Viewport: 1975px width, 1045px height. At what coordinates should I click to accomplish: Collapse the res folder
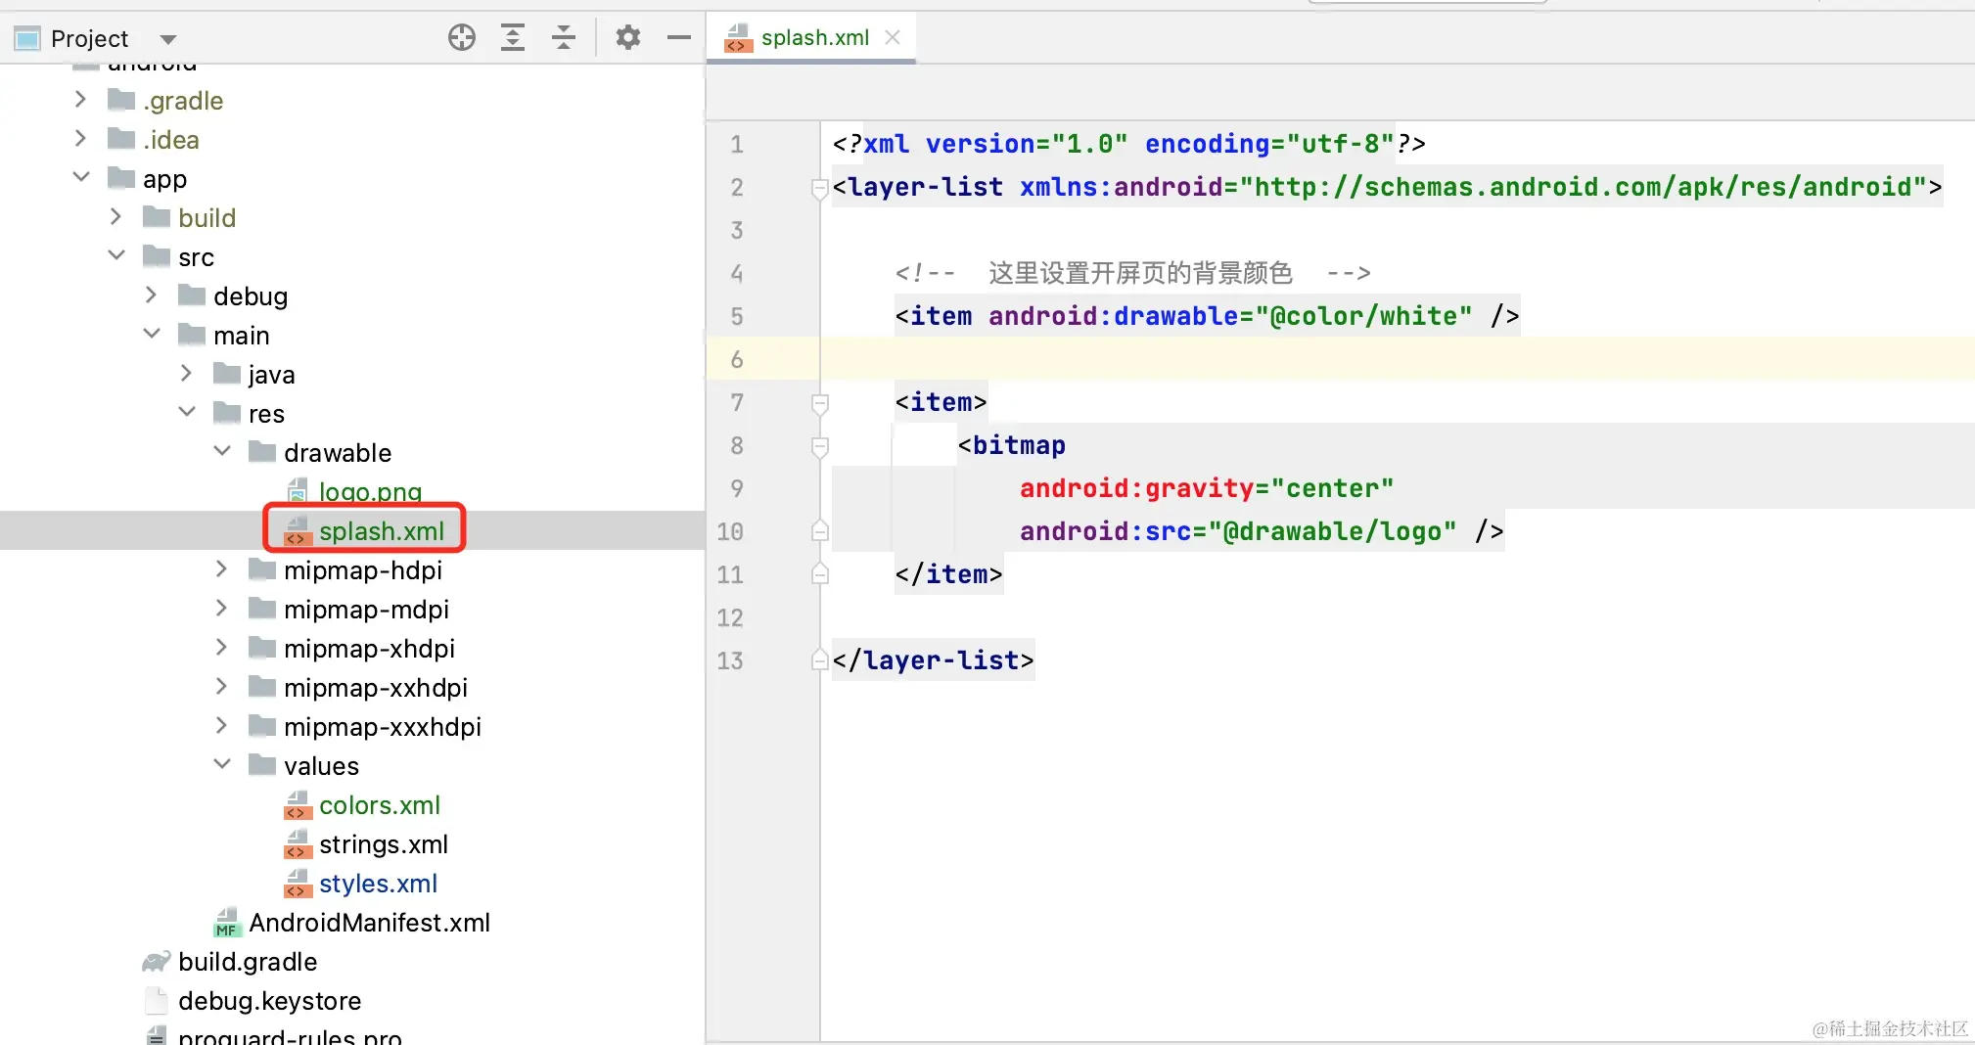[187, 413]
